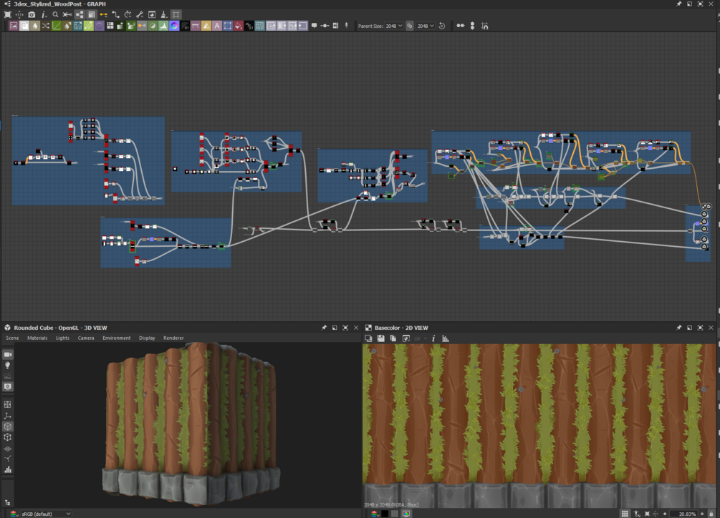
Task: Click the graph search magnifier icon
Action: 55,15
